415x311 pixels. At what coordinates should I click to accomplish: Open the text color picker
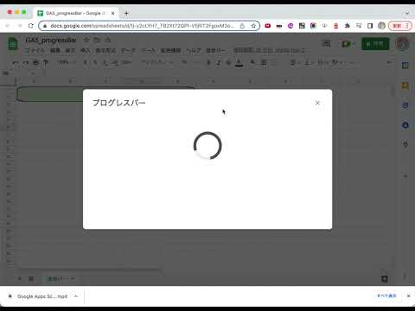239,62
